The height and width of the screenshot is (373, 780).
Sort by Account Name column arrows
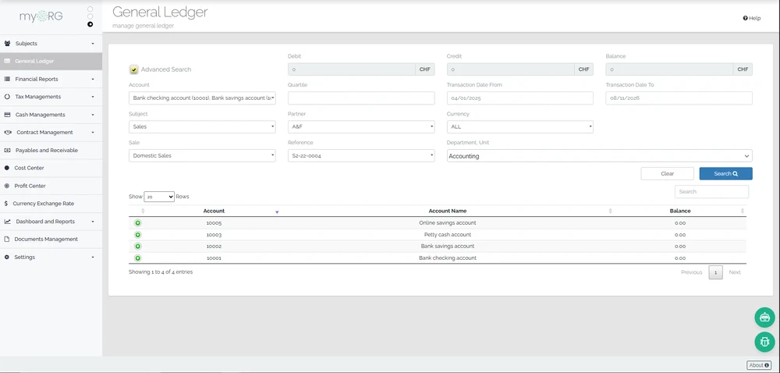point(611,211)
